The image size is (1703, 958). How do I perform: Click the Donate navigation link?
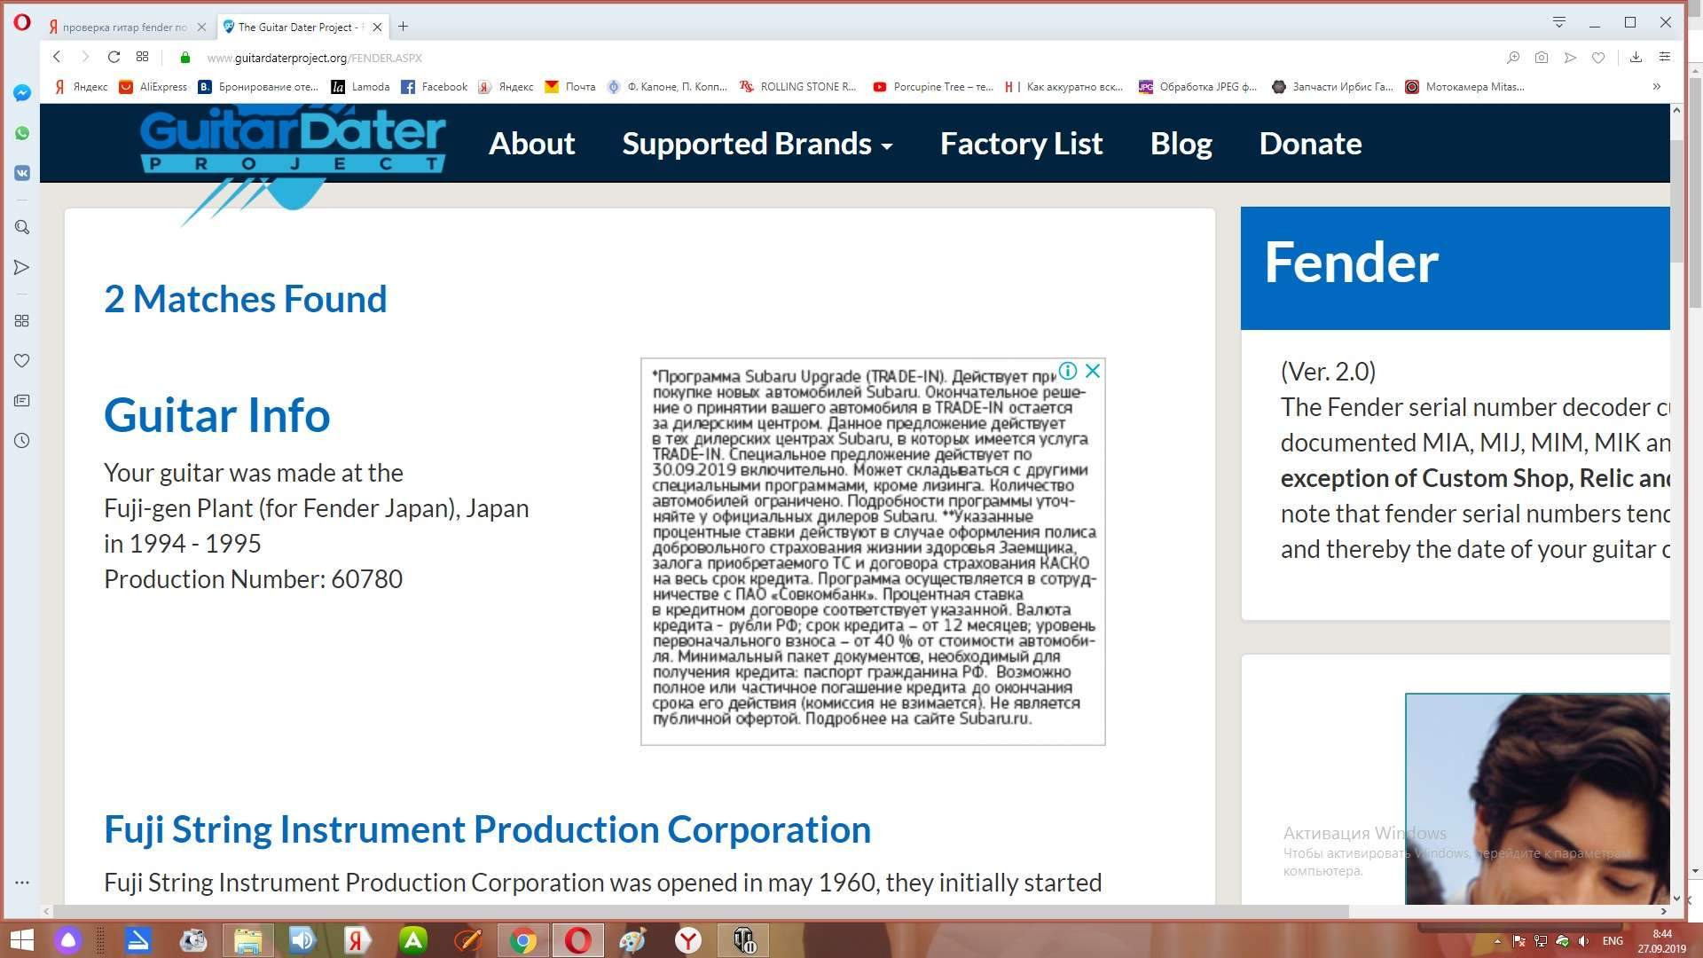pyautogui.click(x=1310, y=144)
